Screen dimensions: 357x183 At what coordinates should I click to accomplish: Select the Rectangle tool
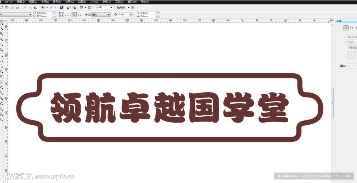tap(1, 56)
